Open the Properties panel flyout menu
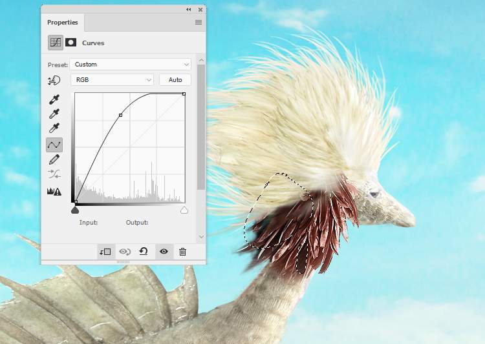Viewport: 485px width, 344px height. pos(199,22)
